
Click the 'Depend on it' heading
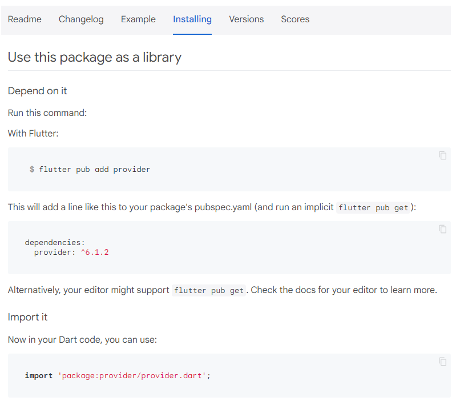point(38,91)
